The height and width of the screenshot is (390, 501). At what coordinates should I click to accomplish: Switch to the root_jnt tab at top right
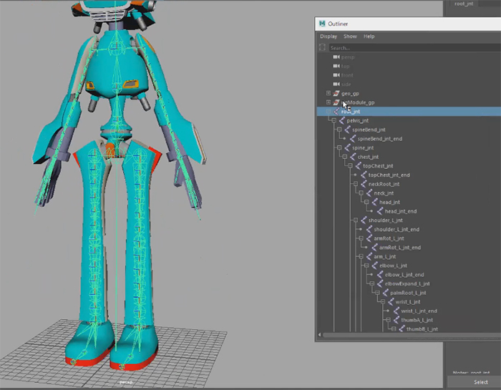click(464, 4)
